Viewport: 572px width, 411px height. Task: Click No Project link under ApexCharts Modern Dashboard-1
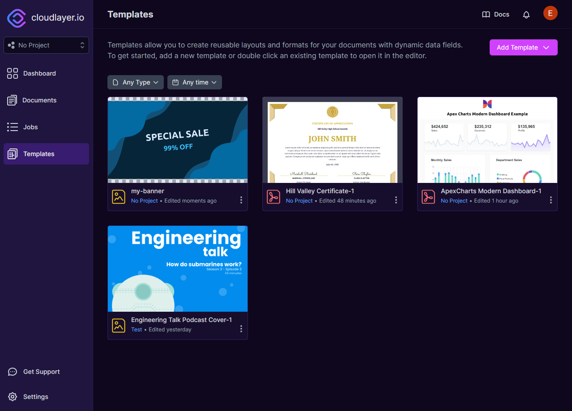tap(454, 201)
